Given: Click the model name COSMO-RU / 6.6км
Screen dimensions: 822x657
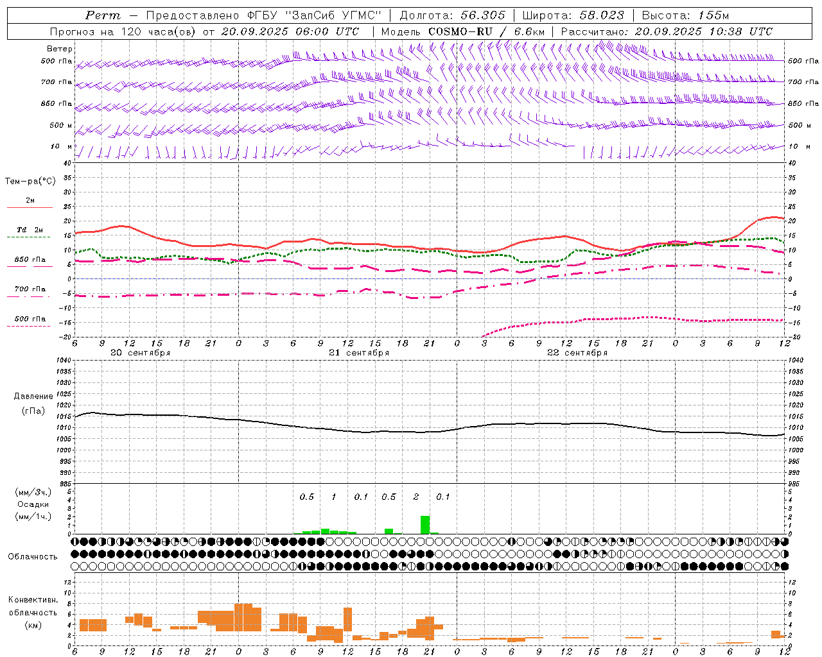Looking at the screenshot, I should [x=487, y=31].
